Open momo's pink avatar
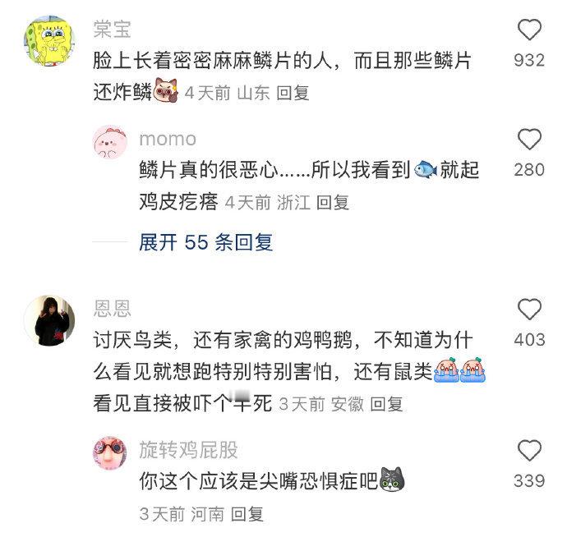Image resolution: width=567 pixels, height=537 pixels. click(110, 142)
